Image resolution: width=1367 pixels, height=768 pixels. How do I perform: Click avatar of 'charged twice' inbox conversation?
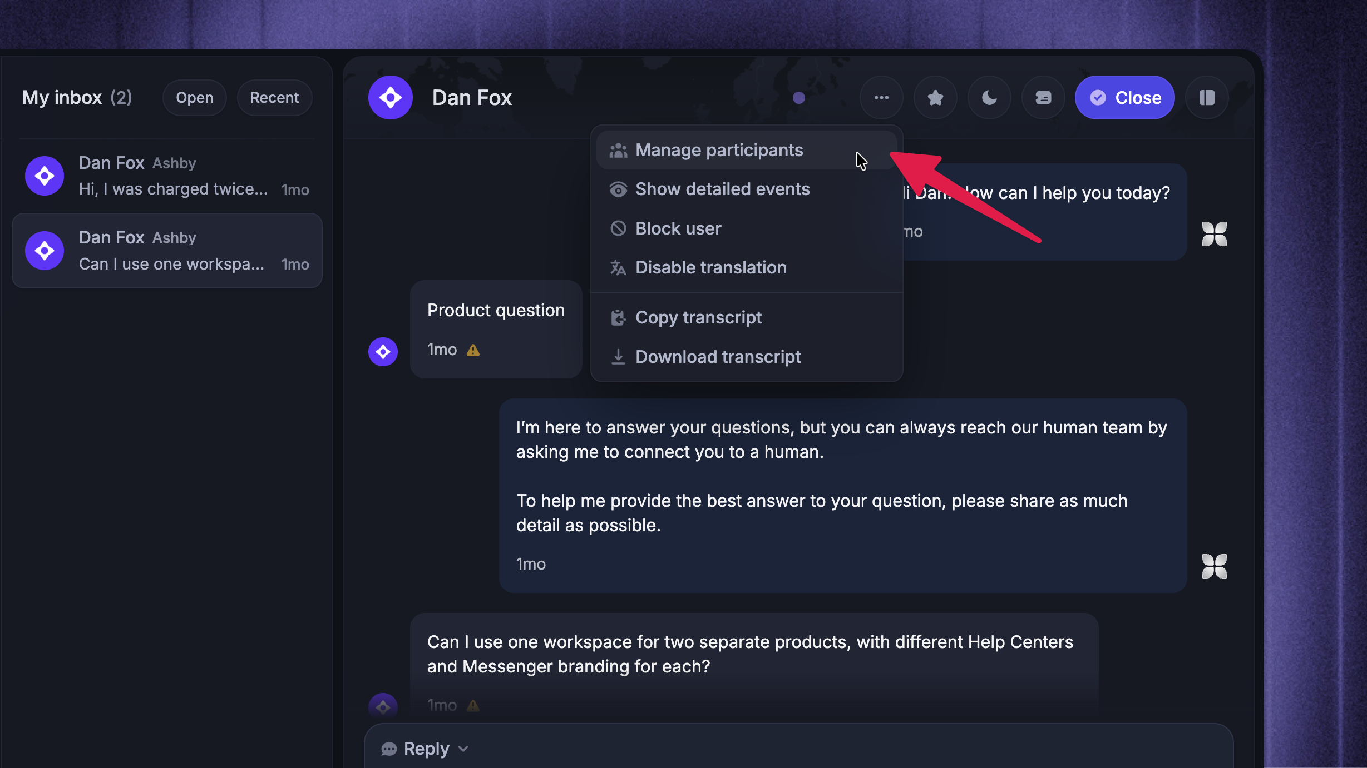[x=45, y=176]
